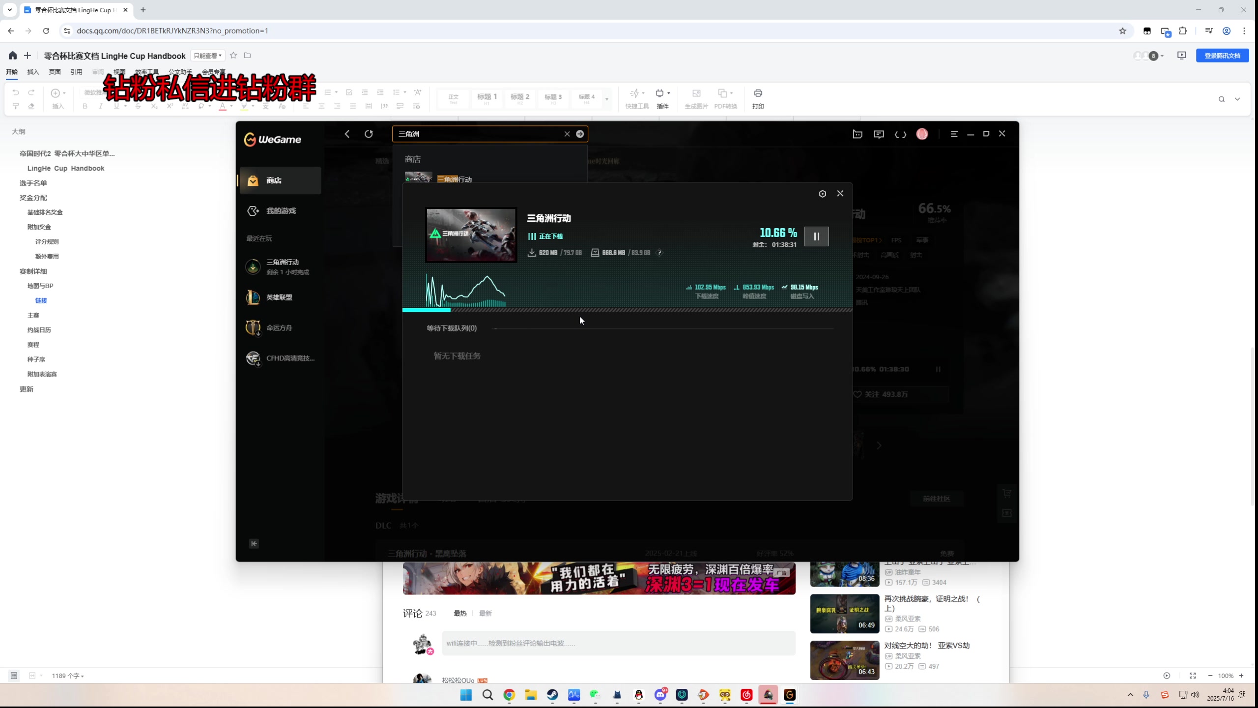Jump to 种子序 in outline
The image size is (1258, 708).
pyautogui.click(x=36, y=359)
